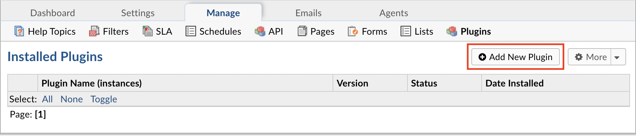The height and width of the screenshot is (136, 636).
Task: Toggle the plugin selection link
Action: [x=104, y=99]
